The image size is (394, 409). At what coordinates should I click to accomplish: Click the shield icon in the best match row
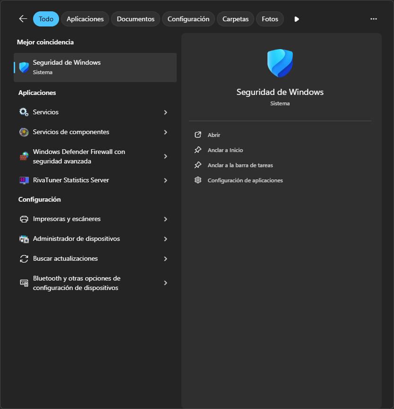coord(24,67)
